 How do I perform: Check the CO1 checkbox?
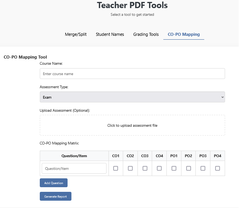click(116, 168)
